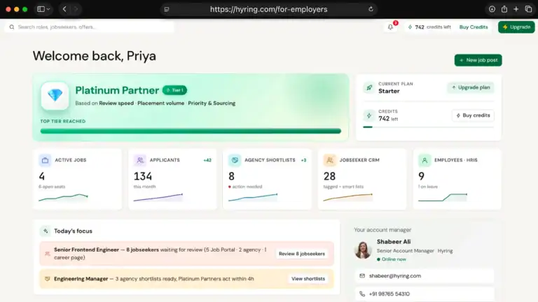Viewport: 538px width, 302px height.
Task: Click the Engineering Manager row icon
Action: point(48,279)
